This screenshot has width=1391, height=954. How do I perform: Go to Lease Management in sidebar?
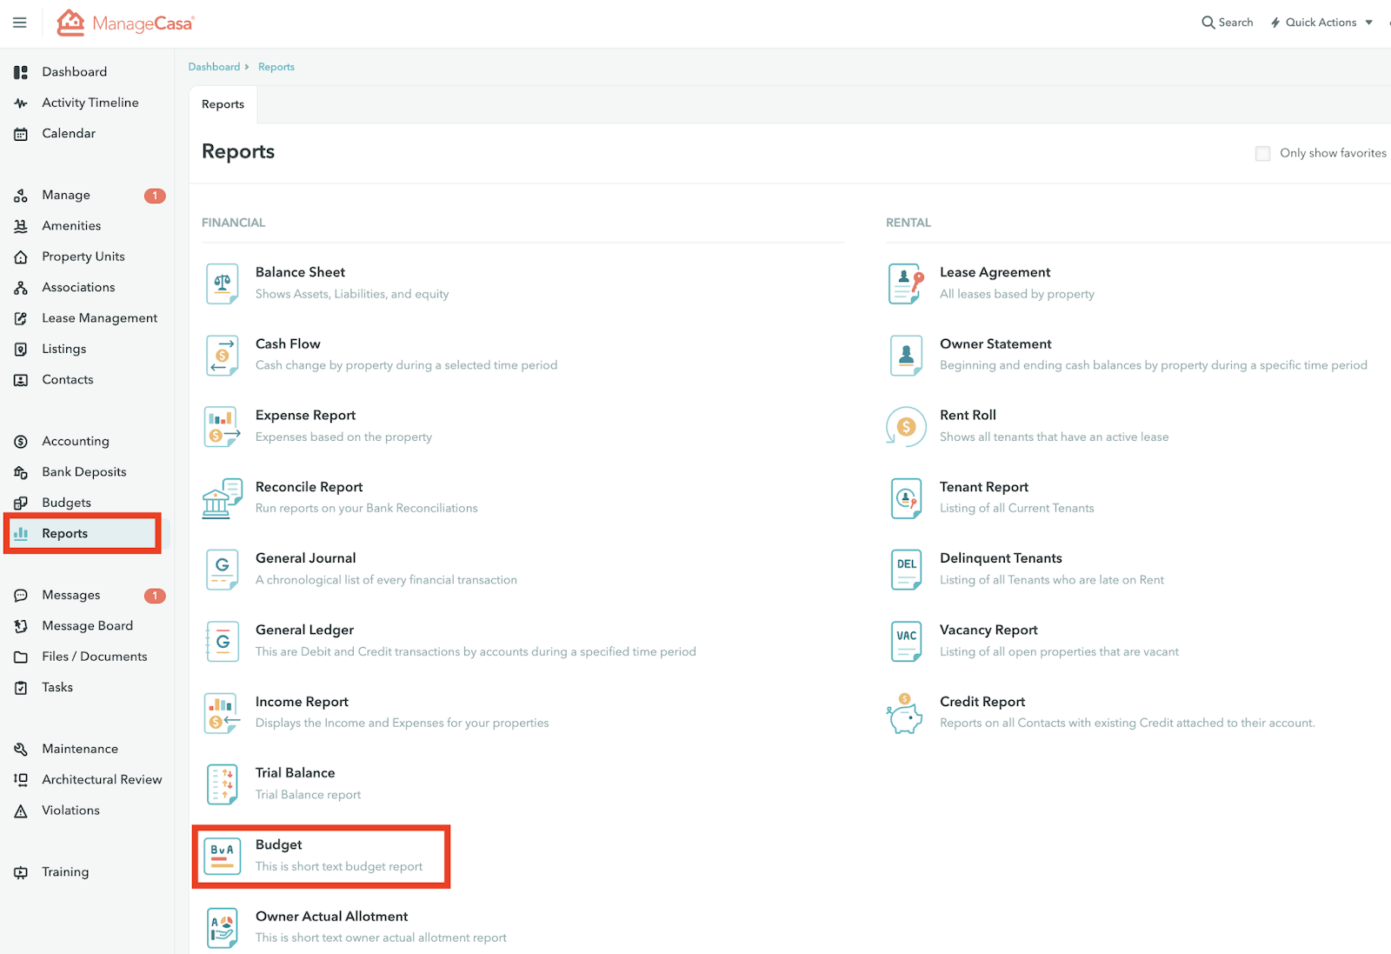[99, 318]
